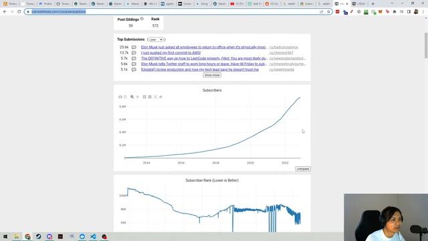The height and width of the screenshot is (241, 428).
Task: Click the Subscriber Rank (Lower is Better) title
Action: 212,180
